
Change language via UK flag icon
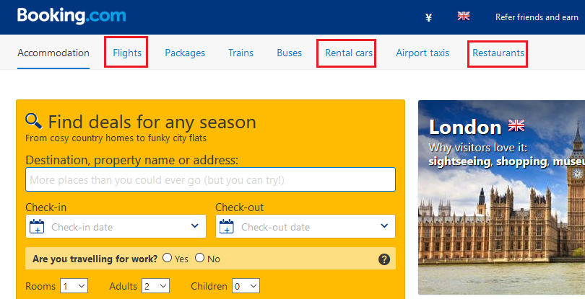(464, 16)
